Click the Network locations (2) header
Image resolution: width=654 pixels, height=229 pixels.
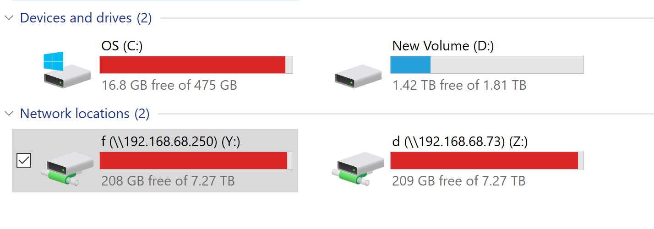(x=85, y=113)
